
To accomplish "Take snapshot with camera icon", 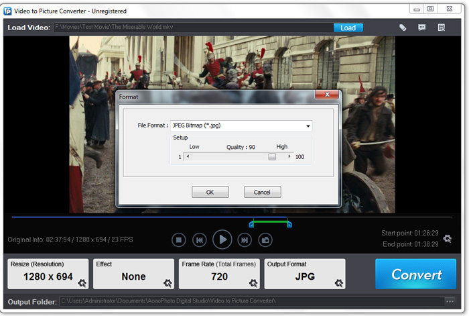I will 265,240.
